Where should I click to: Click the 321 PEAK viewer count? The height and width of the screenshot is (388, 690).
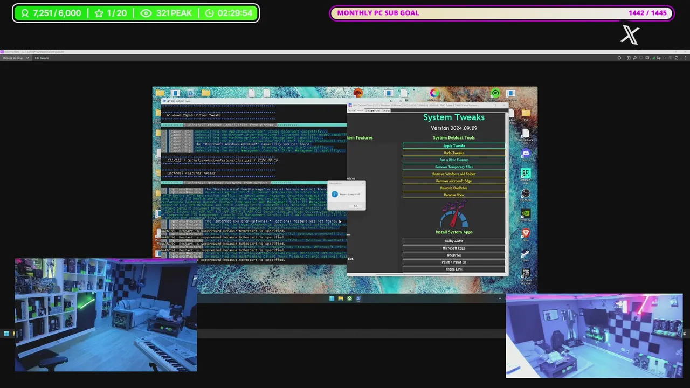click(x=166, y=13)
